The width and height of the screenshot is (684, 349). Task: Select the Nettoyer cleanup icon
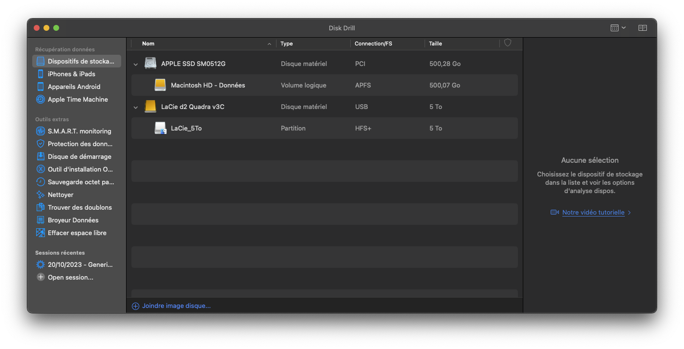41,195
